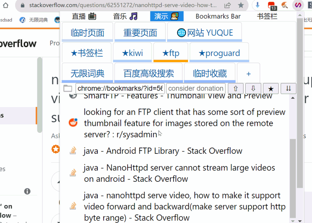Click the Stack Overflow sidebar scrollbar
The height and width of the screenshot is (223, 312).
[40, 95]
